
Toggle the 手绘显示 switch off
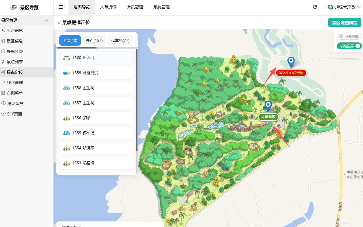click(x=349, y=46)
